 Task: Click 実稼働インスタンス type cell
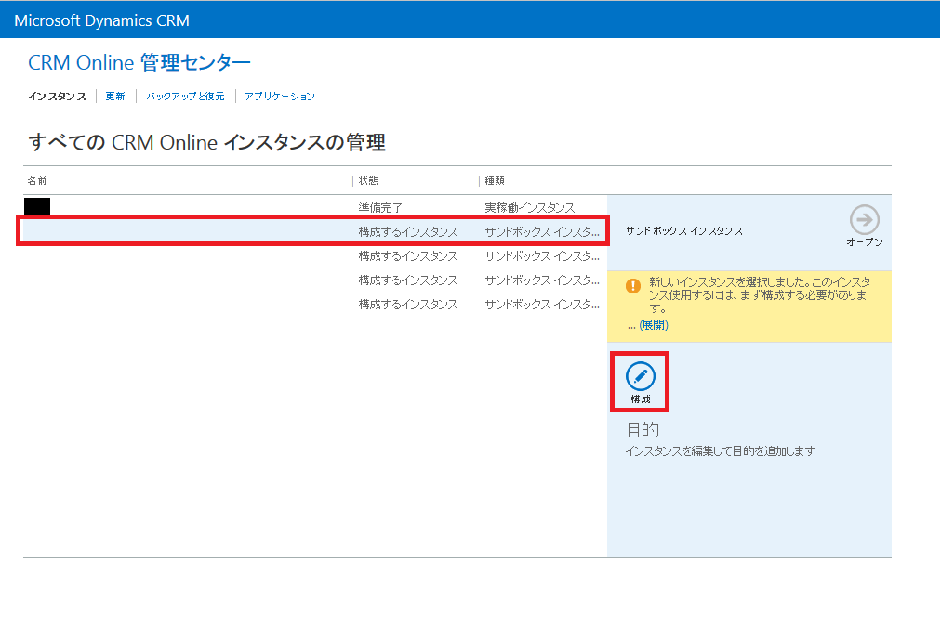click(x=529, y=207)
